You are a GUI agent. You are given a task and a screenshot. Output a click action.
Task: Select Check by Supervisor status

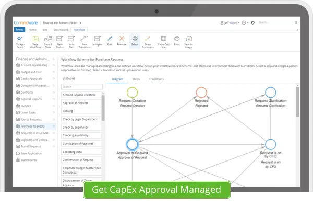81,128
